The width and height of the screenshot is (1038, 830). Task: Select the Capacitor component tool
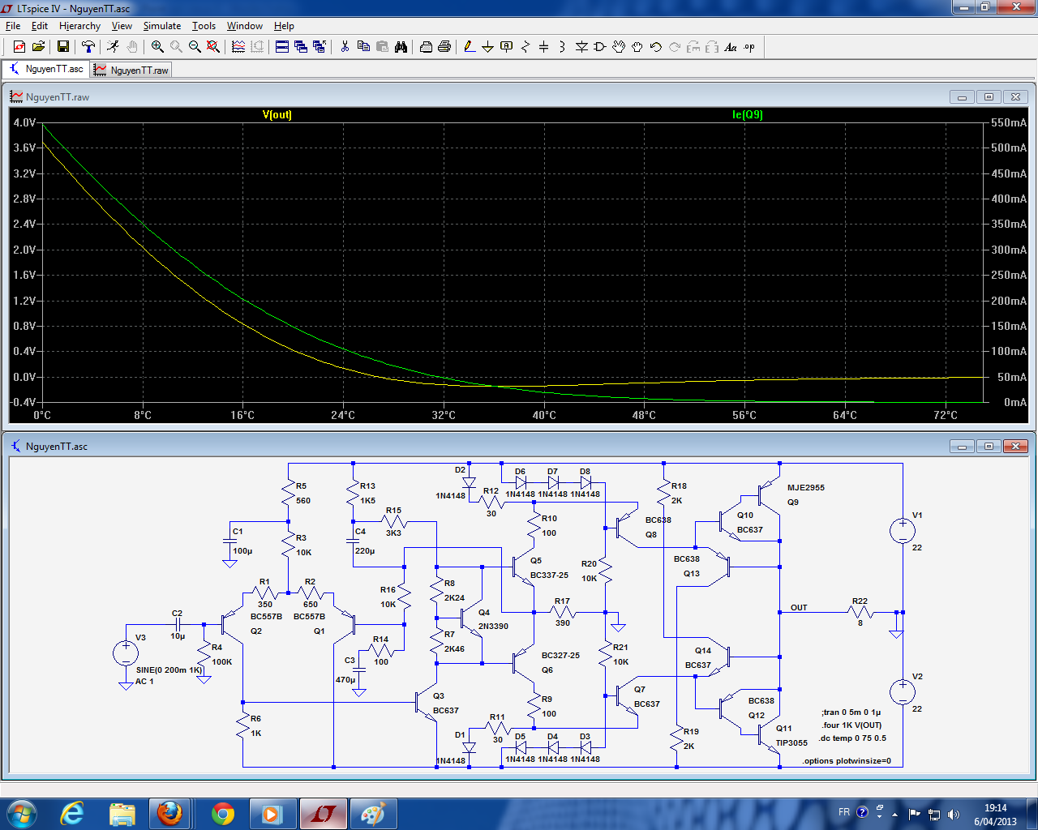(543, 47)
